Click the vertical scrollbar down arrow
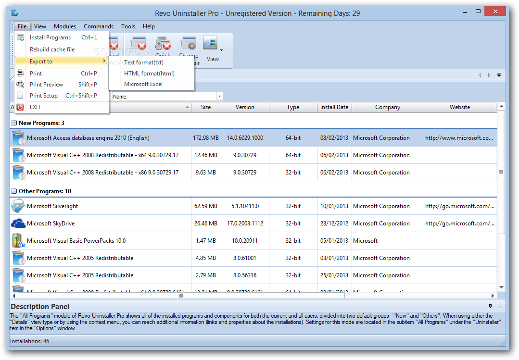Viewport: 519px width, 360px height. [x=501, y=287]
